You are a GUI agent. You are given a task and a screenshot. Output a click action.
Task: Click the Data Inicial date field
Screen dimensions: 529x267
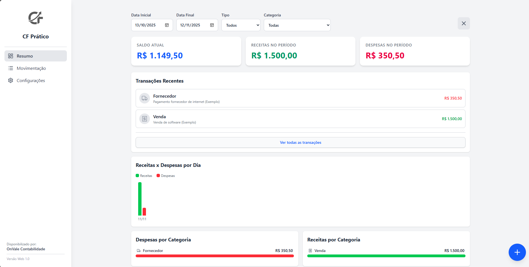tap(148, 25)
